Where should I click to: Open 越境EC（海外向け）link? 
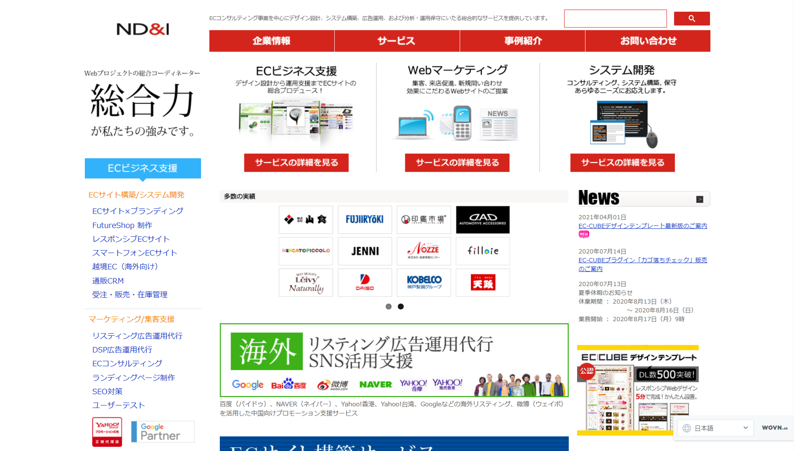point(127,266)
